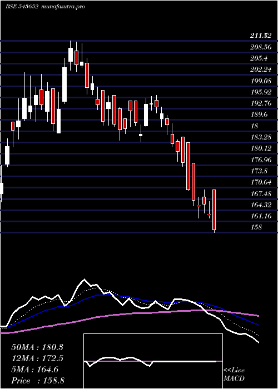
Task: Click the 208.56 price axis label
Action: pyautogui.click(x=261, y=47)
